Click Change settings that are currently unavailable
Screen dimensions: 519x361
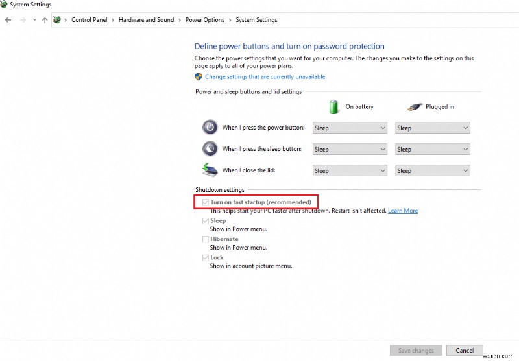[265, 76]
